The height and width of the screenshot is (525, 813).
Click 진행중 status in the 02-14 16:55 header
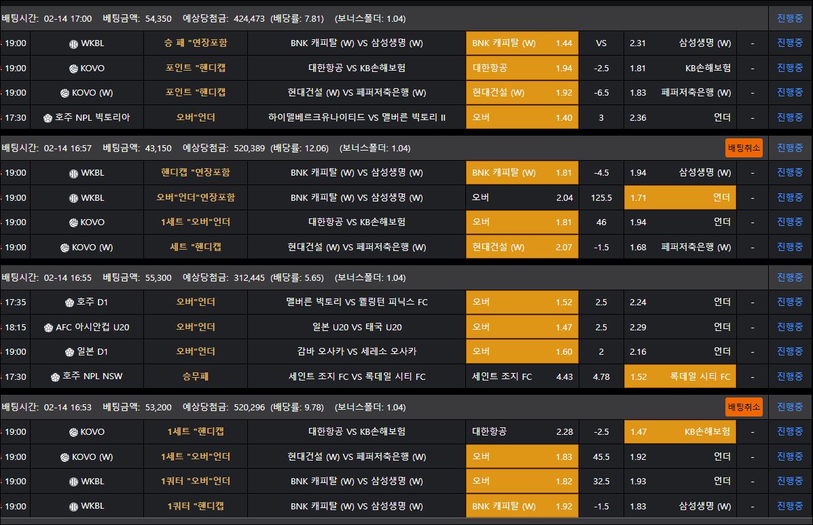click(789, 277)
